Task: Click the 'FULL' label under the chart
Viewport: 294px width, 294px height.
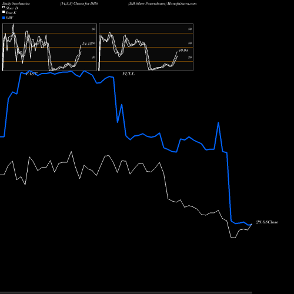Action: coord(128,74)
